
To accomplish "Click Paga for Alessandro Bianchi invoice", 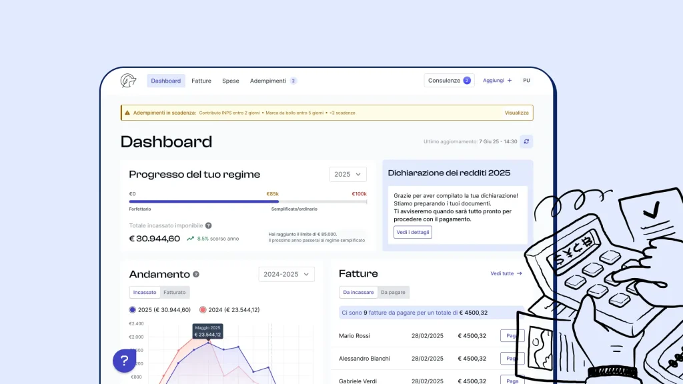I will (512, 358).
